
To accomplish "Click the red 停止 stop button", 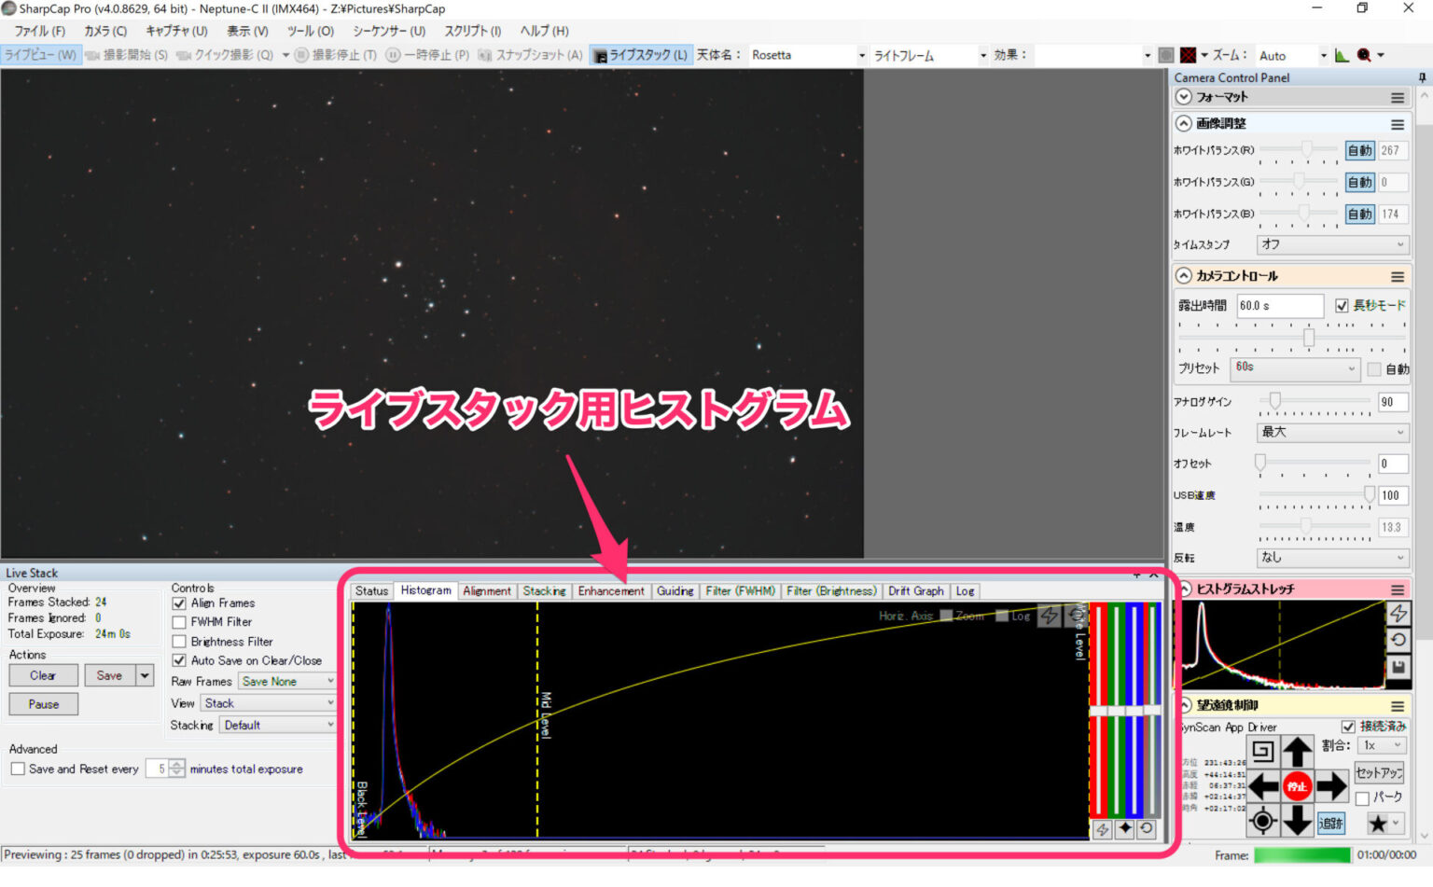I will 1297,786.
